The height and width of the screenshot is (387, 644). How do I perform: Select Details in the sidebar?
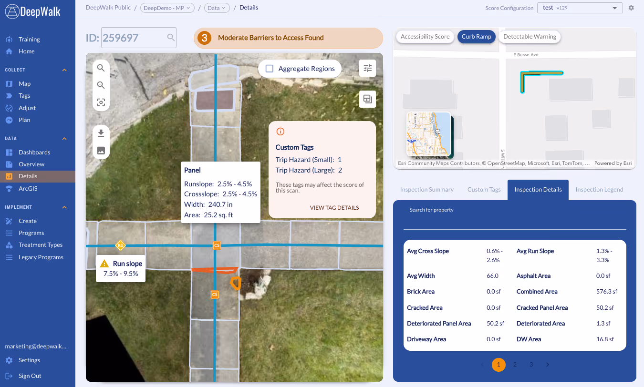[37, 176]
